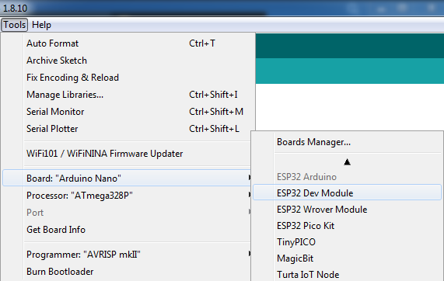Image resolution: width=444 pixels, height=281 pixels.
Task: Choose Burn Bootloader
Action: coord(127,272)
